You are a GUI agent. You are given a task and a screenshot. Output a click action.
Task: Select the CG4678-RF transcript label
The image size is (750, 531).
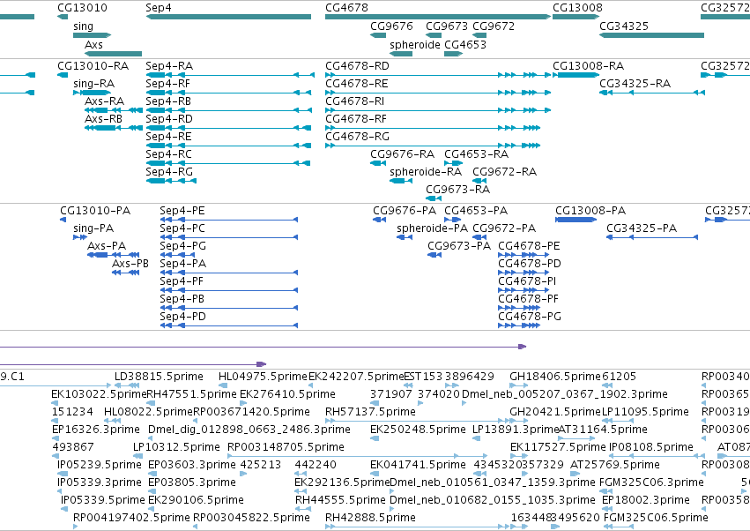356,119
